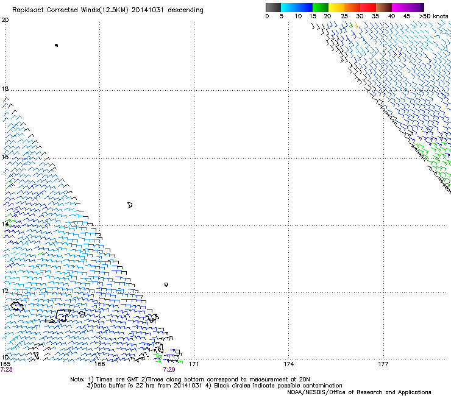451x396 pixels.
Task: Click the latitude label '14'
Action: pos(5,224)
